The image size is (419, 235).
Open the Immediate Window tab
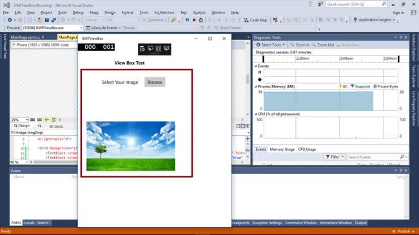(x=336, y=223)
